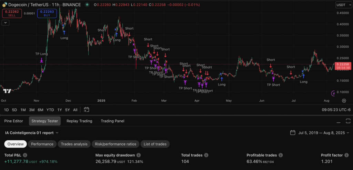Click the 0.45000 price axis label

(343, 13)
